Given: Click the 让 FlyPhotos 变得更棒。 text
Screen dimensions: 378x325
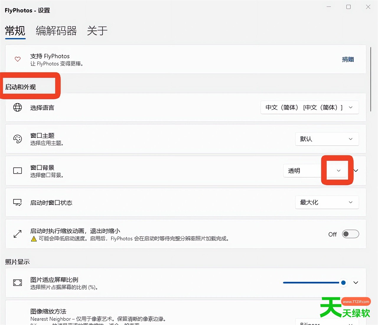Looking at the screenshot, I should [57, 64].
